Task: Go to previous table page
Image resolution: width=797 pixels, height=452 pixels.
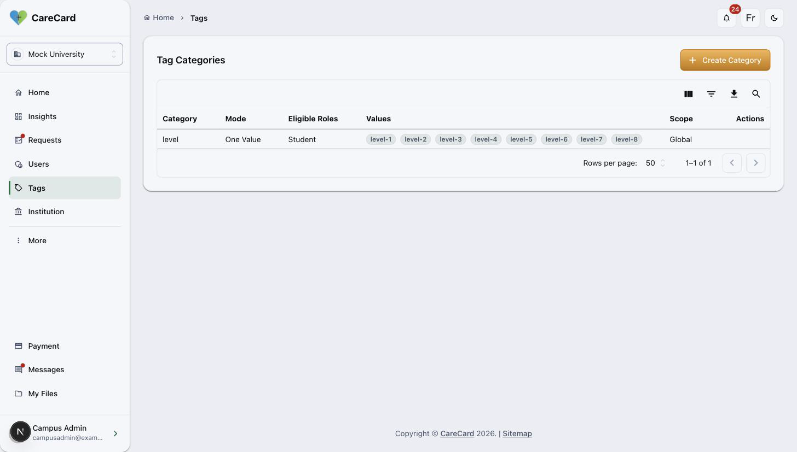Action: (x=732, y=163)
